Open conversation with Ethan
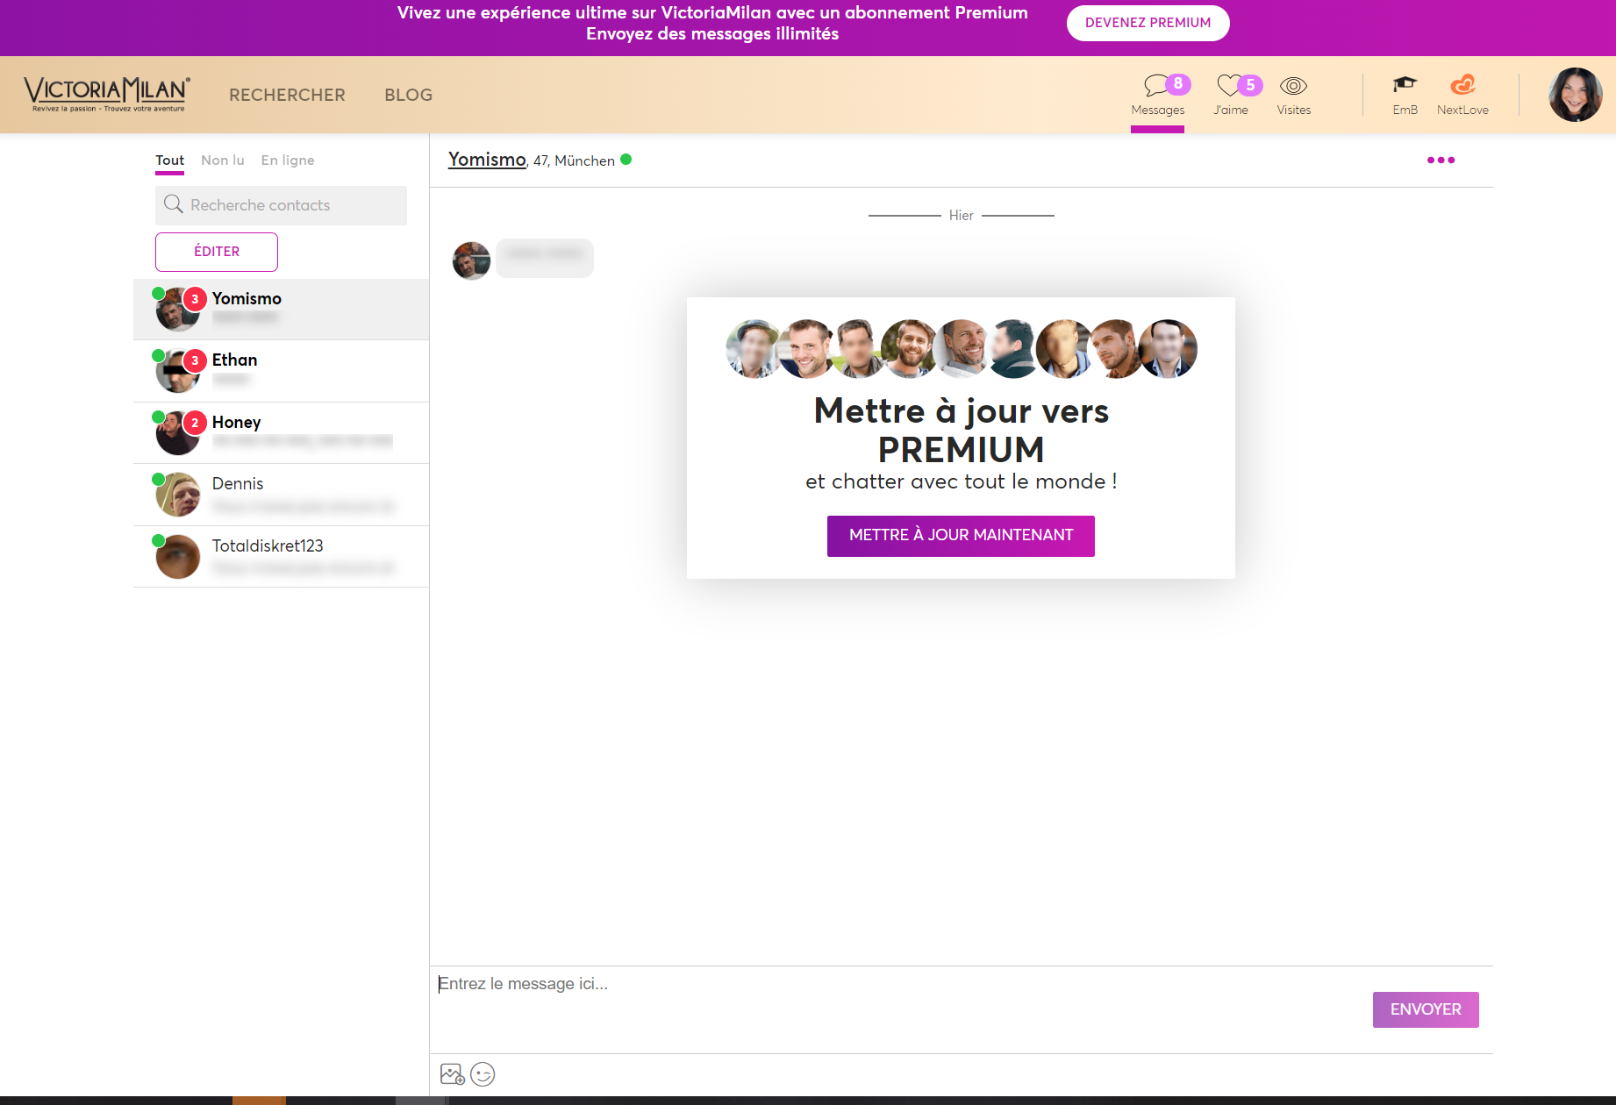This screenshot has width=1616, height=1105. pyautogui.click(x=281, y=371)
